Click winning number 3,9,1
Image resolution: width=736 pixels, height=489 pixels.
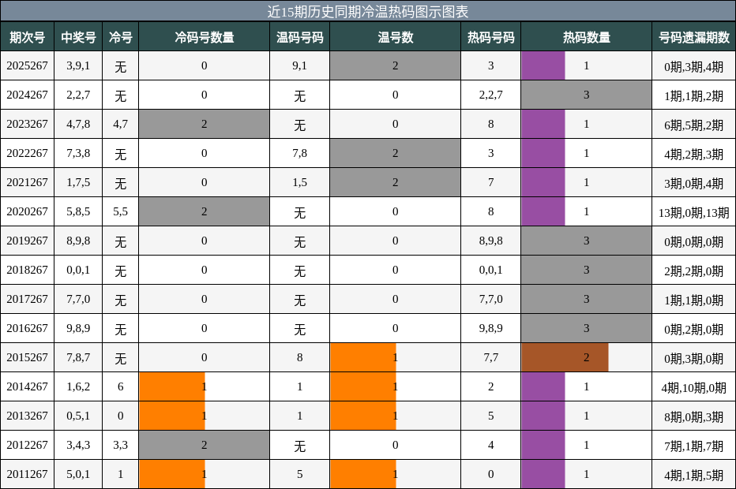pyautogui.click(x=78, y=65)
